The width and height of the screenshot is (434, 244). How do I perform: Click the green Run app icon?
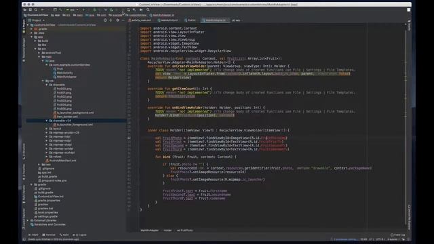pos(83,9)
